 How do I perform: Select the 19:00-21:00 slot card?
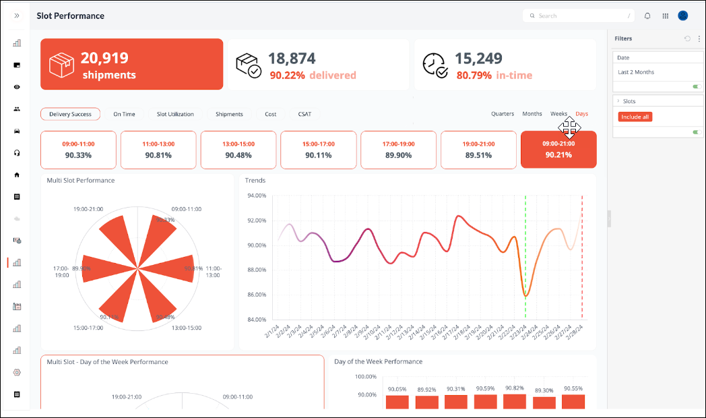[x=478, y=150]
